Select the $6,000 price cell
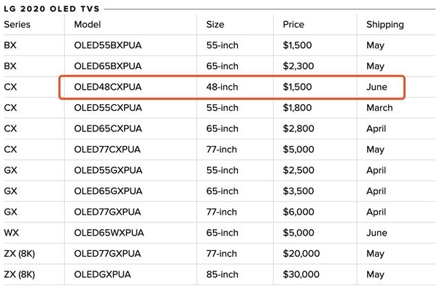The width and height of the screenshot is (440, 286). tap(298, 212)
